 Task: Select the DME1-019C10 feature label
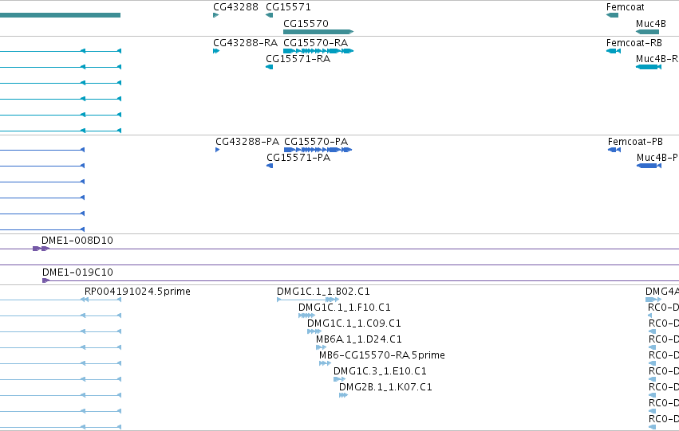click(x=77, y=272)
